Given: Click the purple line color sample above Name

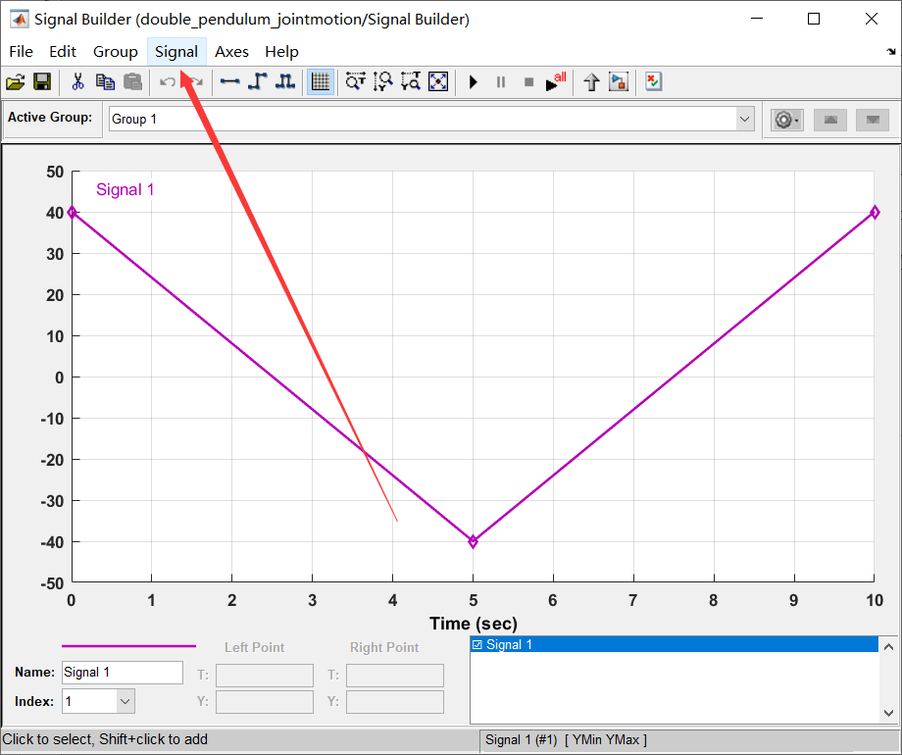Looking at the screenshot, I should click(128, 646).
